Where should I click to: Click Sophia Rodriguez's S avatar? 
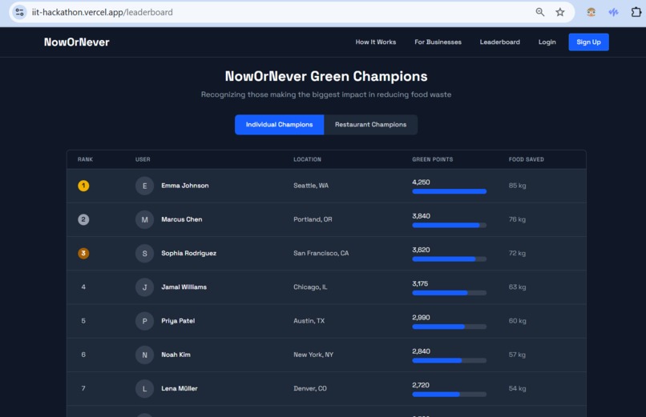[x=144, y=254]
